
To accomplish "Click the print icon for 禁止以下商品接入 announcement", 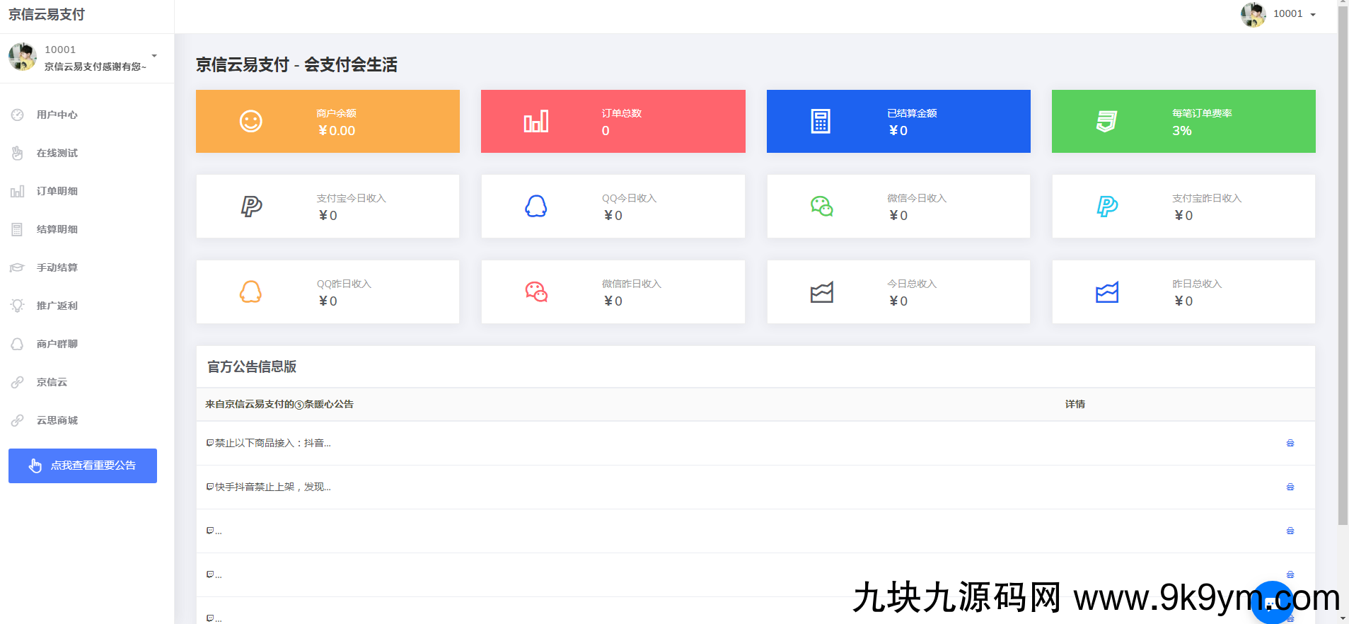I will [x=1290, y=444].
